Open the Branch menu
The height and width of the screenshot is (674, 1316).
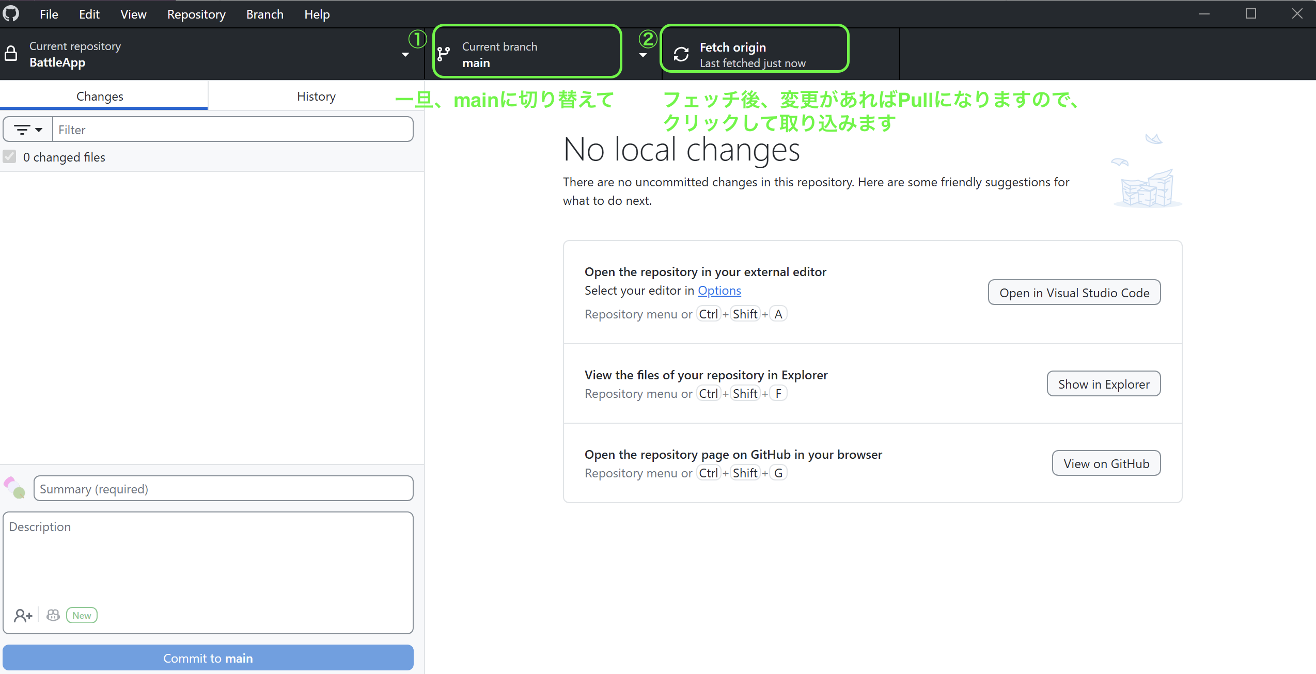[x=265, y=14]
